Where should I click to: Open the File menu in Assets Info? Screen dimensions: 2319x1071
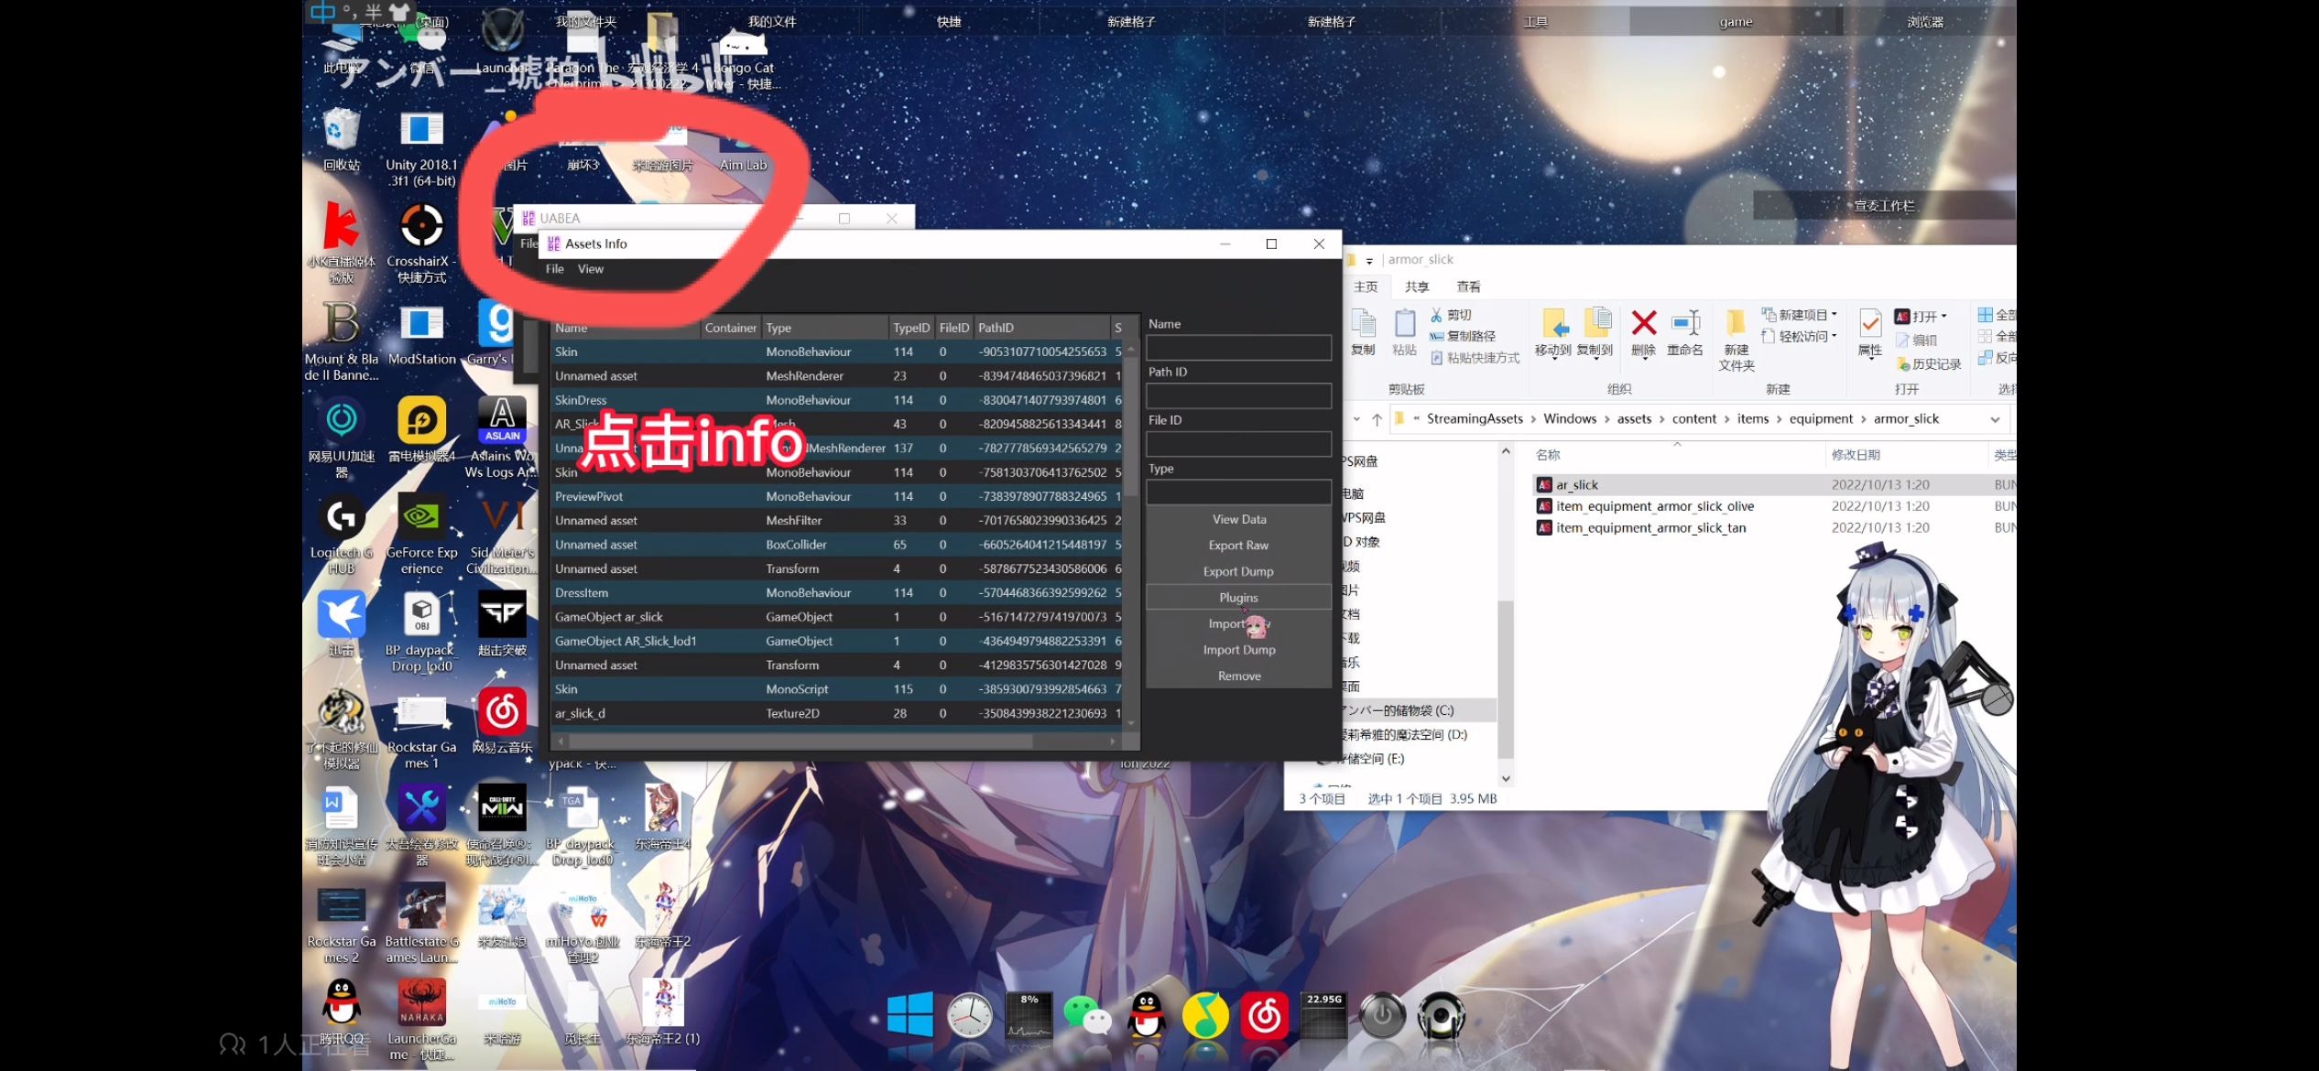coord(555,269)
